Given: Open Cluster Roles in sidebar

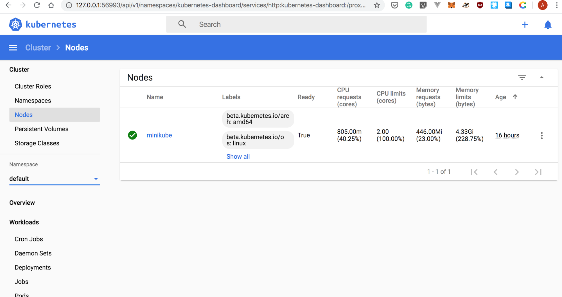Looking at the screenshot, I should (x=33, y=86).
